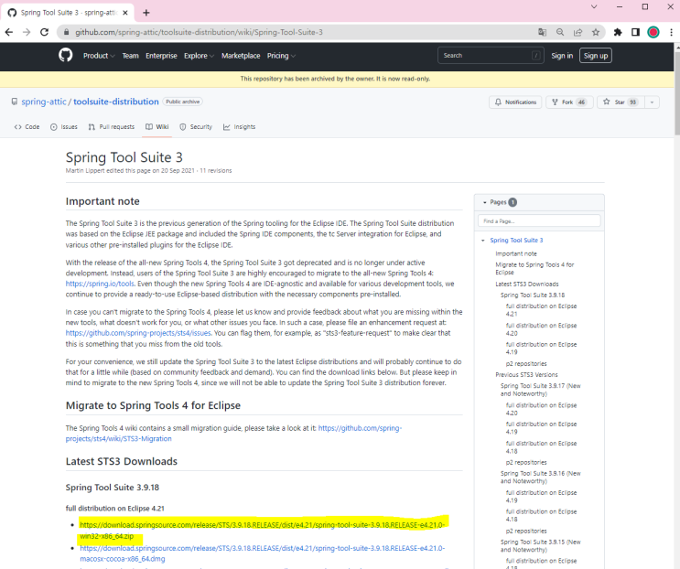This screenshot has height=569, width=680.
Task: Go back using browser back arrow
Action: click(x=9, y=31)
